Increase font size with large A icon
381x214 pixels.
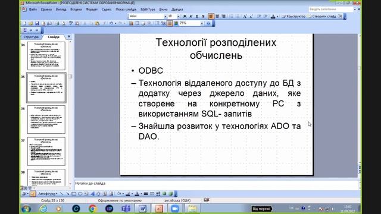(x=245, y=16)
